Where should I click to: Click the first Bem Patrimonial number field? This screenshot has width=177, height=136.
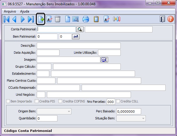(47, 36)
